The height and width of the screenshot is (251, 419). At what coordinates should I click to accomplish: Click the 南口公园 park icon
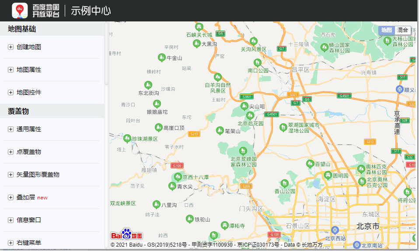[257, 63]
